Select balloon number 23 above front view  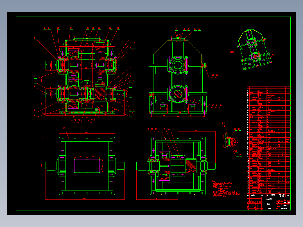point(71,28)
